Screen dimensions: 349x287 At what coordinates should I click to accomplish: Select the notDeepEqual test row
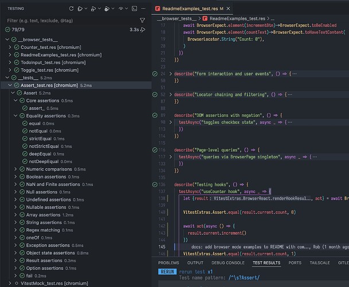[76, 162]
